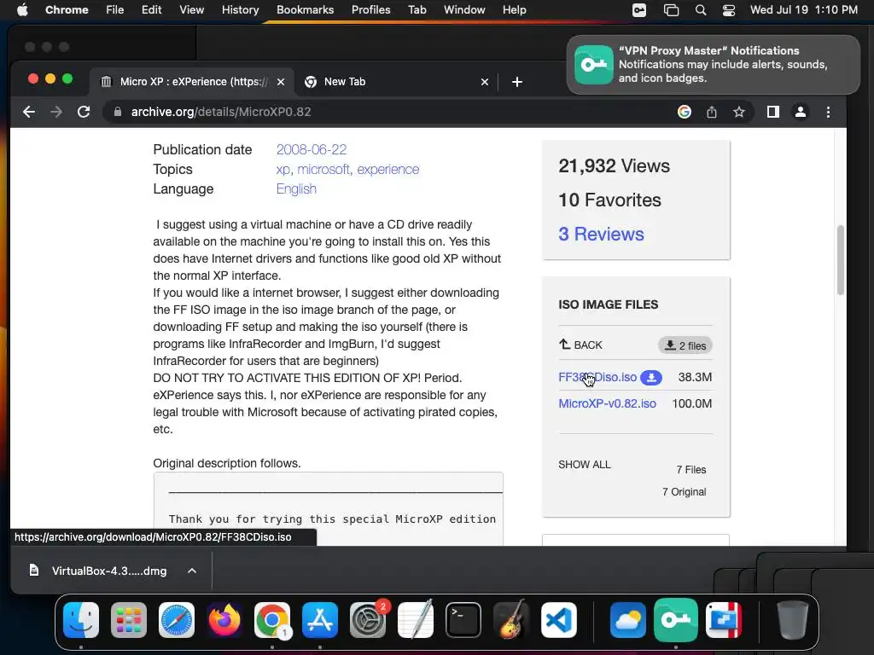Open the Window menu
The image size is (874, 655).
[x=464, y=10]
